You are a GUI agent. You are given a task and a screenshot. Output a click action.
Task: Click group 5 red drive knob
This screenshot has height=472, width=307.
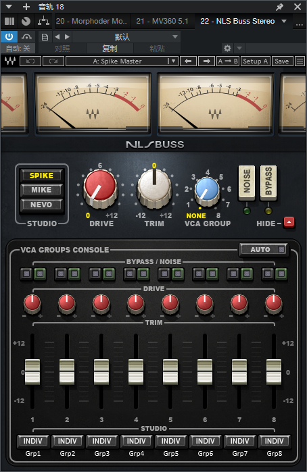[x=170, y=304]
